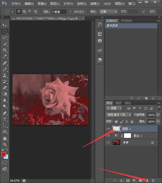Toggle the 黑白 1 layer eye icon

tap(108, 136)
